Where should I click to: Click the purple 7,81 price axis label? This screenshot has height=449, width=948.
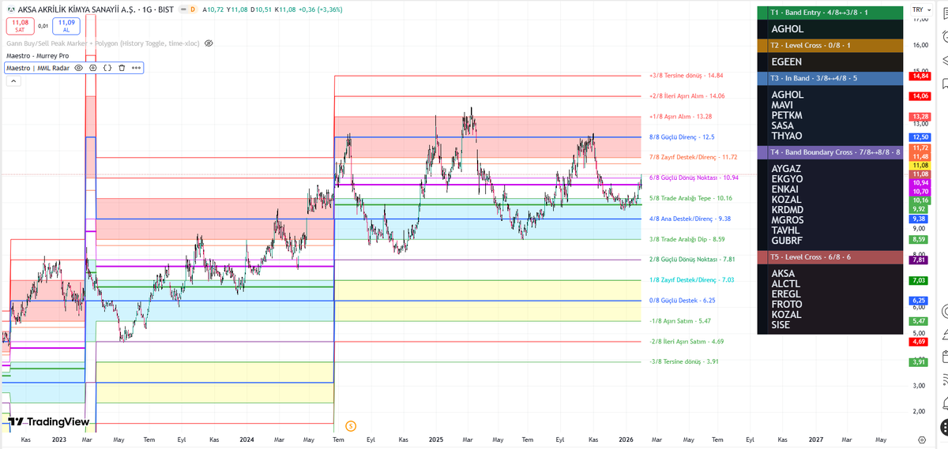[920, 260]
